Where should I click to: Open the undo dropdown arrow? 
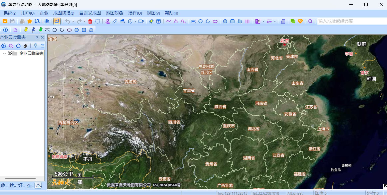pyautogui.click(x=73, y=21)
